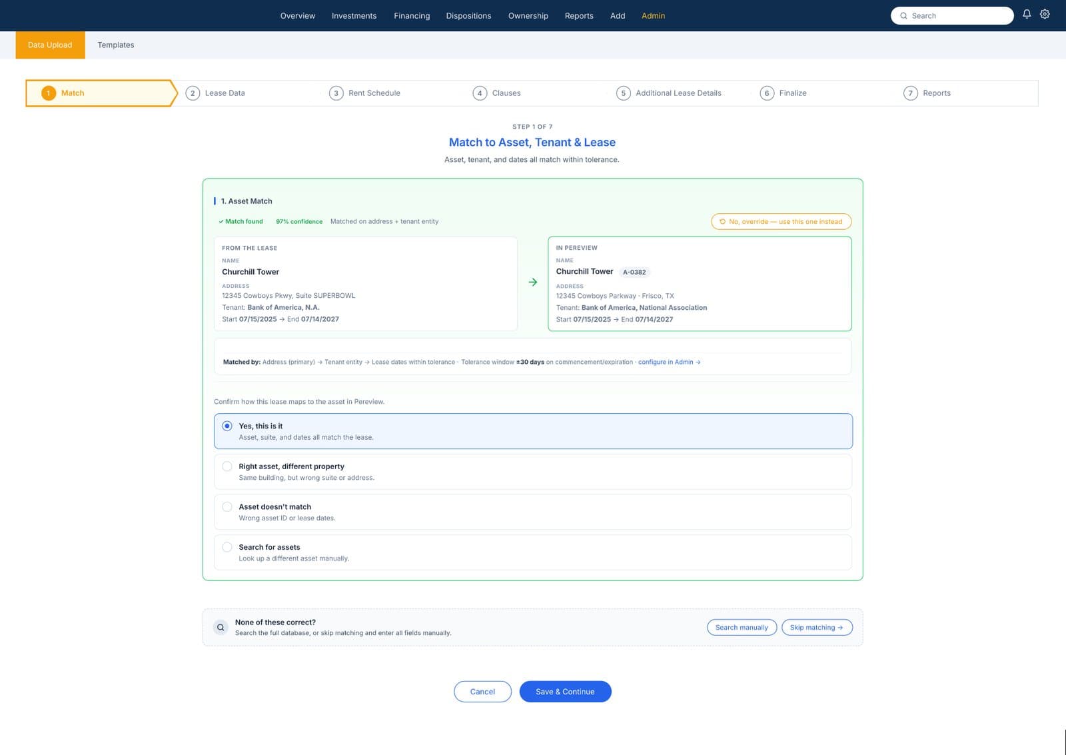Click the step 3 circle for Rent Schedule

coord(336,93)
